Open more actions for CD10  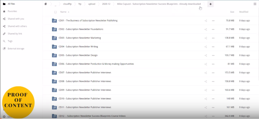click(x=213, y=99)
